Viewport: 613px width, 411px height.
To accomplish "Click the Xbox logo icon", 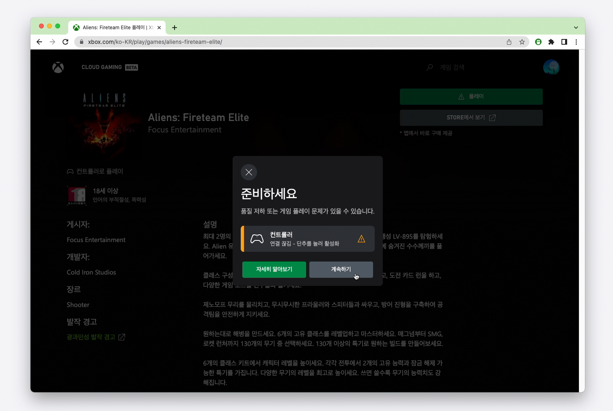I will [58, 67].
